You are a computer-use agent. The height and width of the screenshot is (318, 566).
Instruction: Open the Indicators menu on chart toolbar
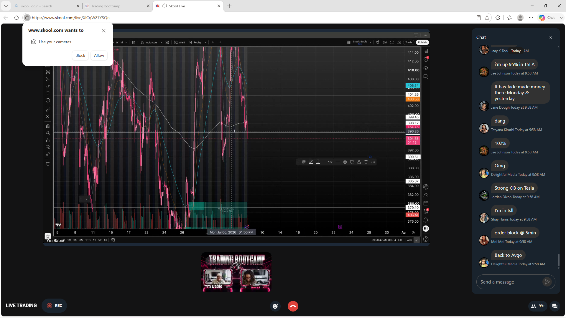coord(149,42)
